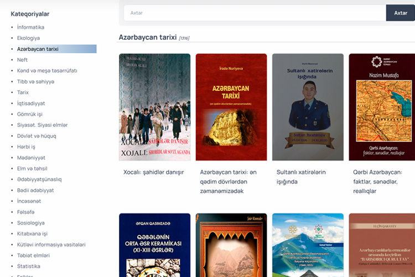Click the Qərbi Azərbaycan: faktlar, sənədlər title link
Image resolution: width=415 pixels, height=277 pixels.
pyautogui.click(x=382, y=181)
